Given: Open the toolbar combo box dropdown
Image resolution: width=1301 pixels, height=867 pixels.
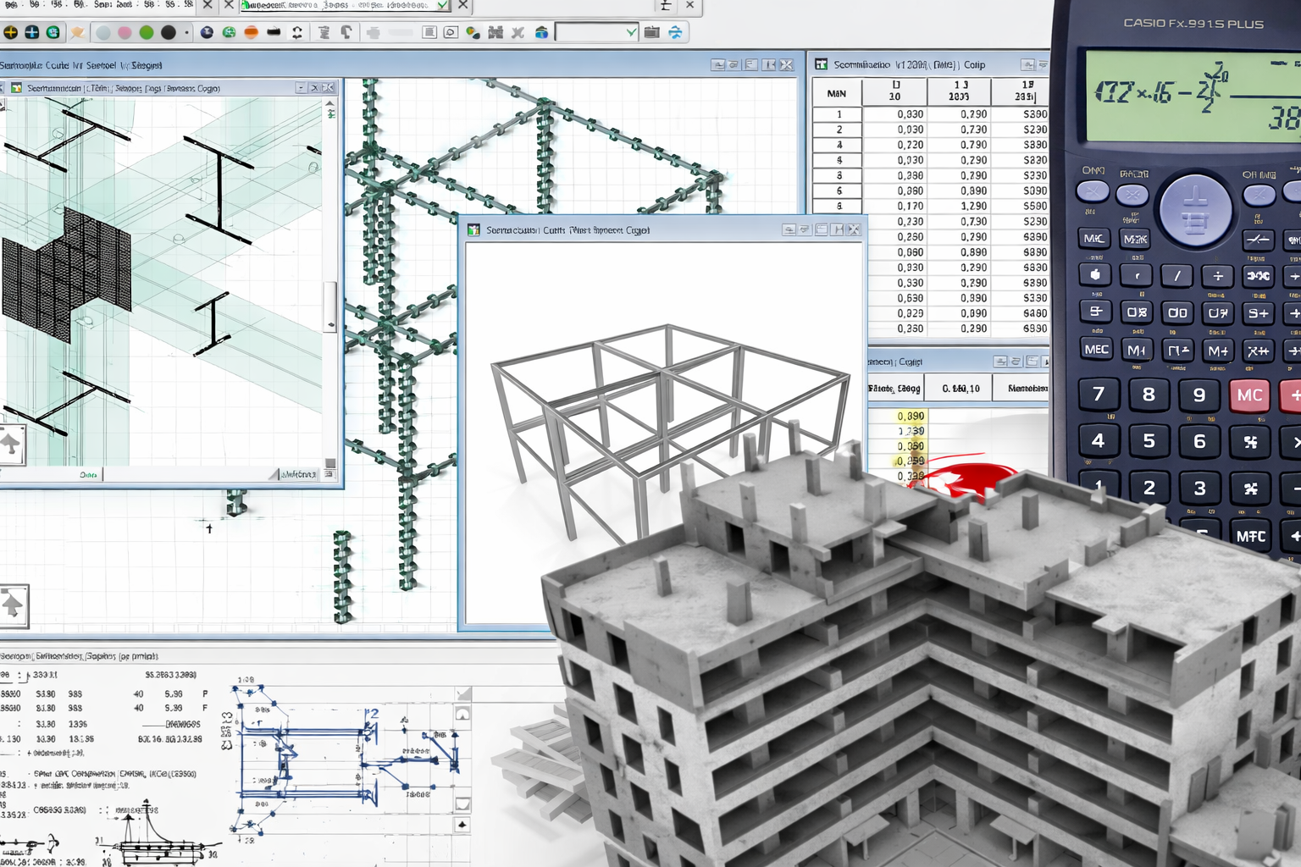Looking at the screenshot, I should [630, 32].
